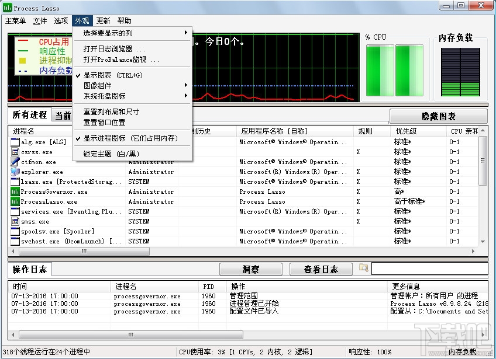This screenshot has width=496, height=359.
Task: Switch to the 所有进程 tab
Action: pos(29,115)
